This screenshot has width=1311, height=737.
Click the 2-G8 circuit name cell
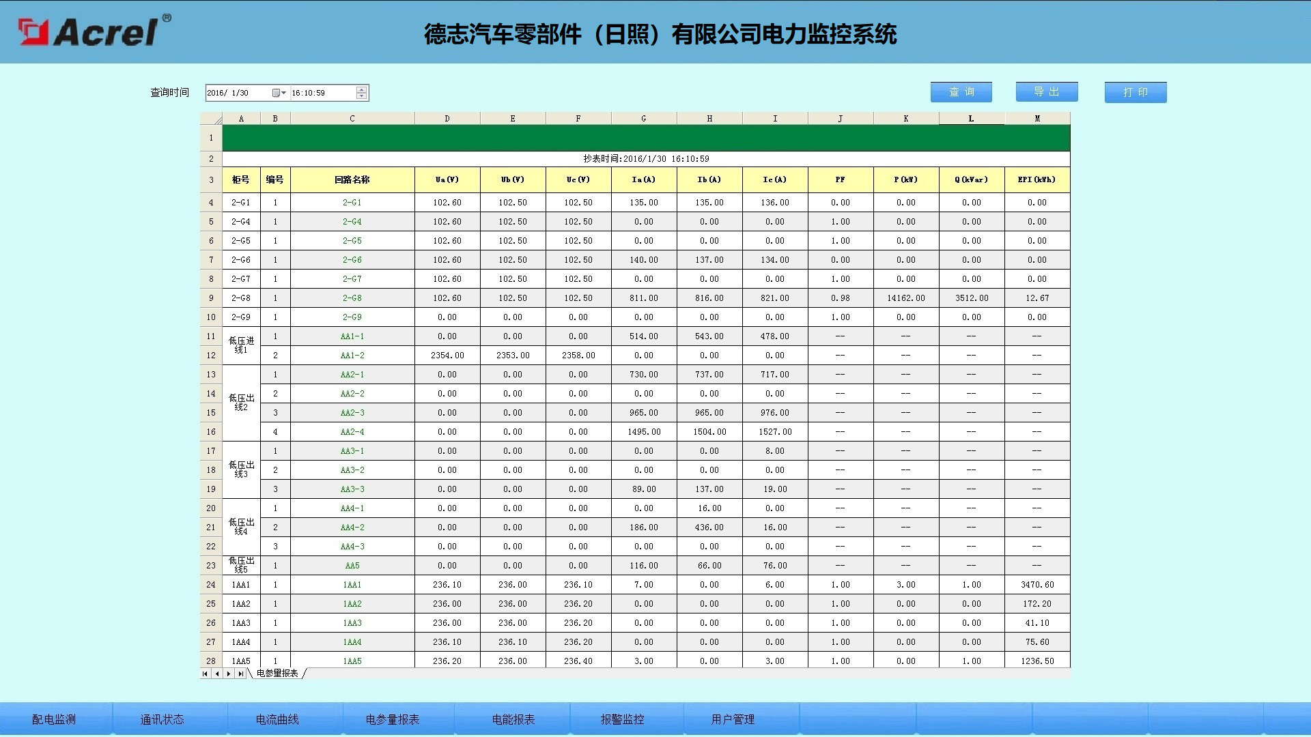point(352,298)
